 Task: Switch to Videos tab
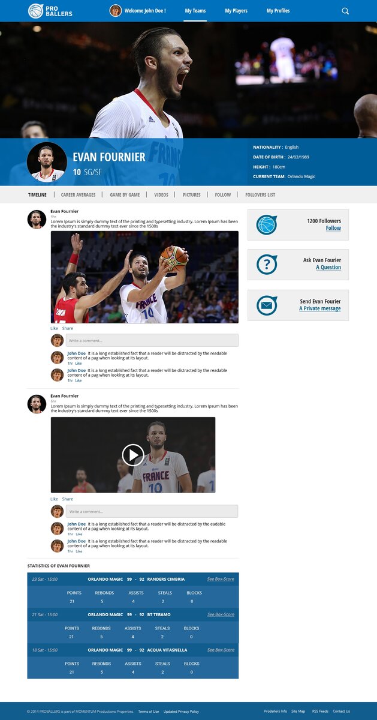pos(161,195)
